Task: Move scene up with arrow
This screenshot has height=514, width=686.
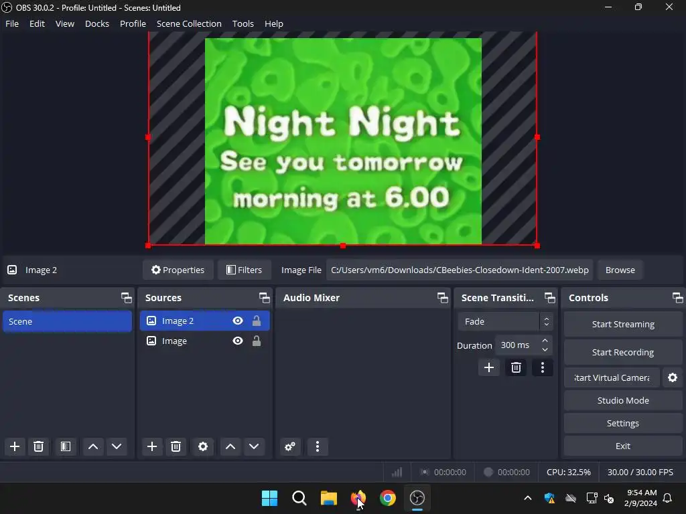Action: coord(92,446)
